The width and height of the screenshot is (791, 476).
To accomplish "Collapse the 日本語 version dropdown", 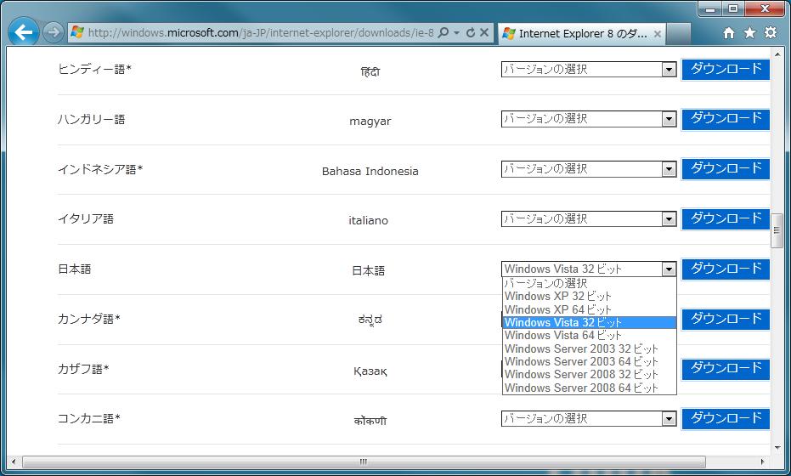I will pos(669,269).
